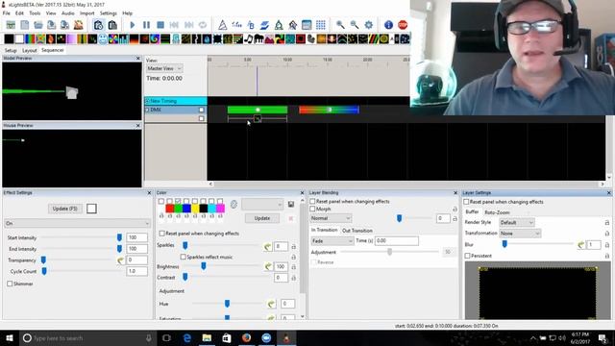Open the Fade transition type dropdown
This screenshot has width=615, height=346.
pyautogui.click(x=332, y=241)
